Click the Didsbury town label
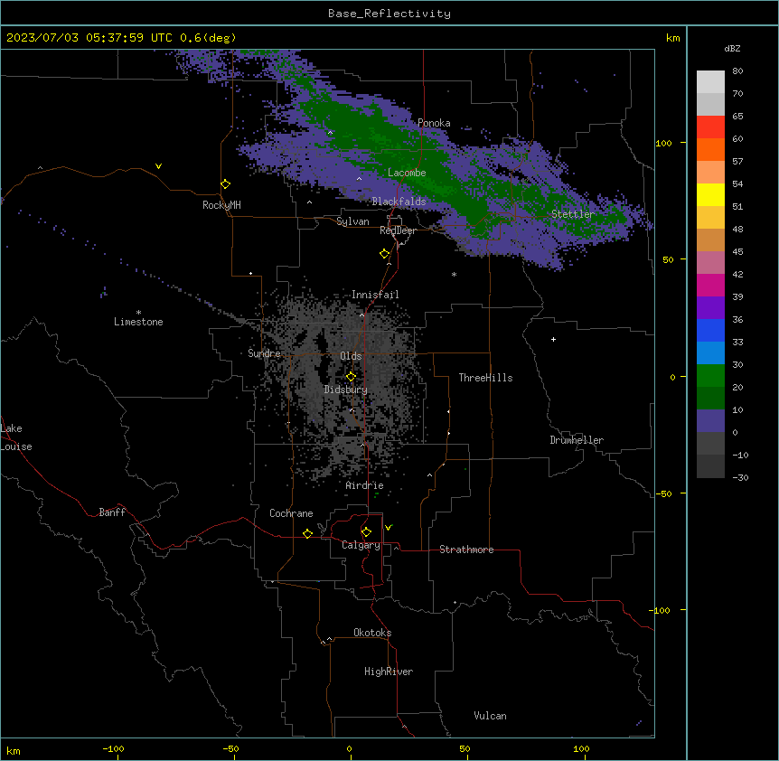 [x=346, y=390]
